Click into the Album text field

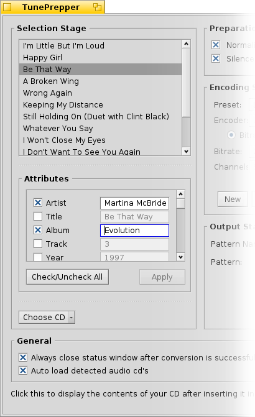(135, 231)
